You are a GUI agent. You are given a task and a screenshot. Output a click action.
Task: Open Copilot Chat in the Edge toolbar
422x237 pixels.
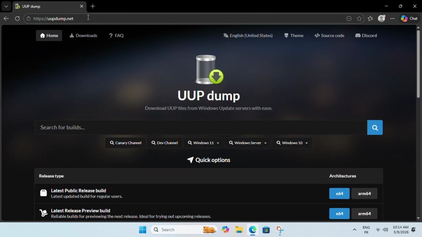click(x=409, y=18)
